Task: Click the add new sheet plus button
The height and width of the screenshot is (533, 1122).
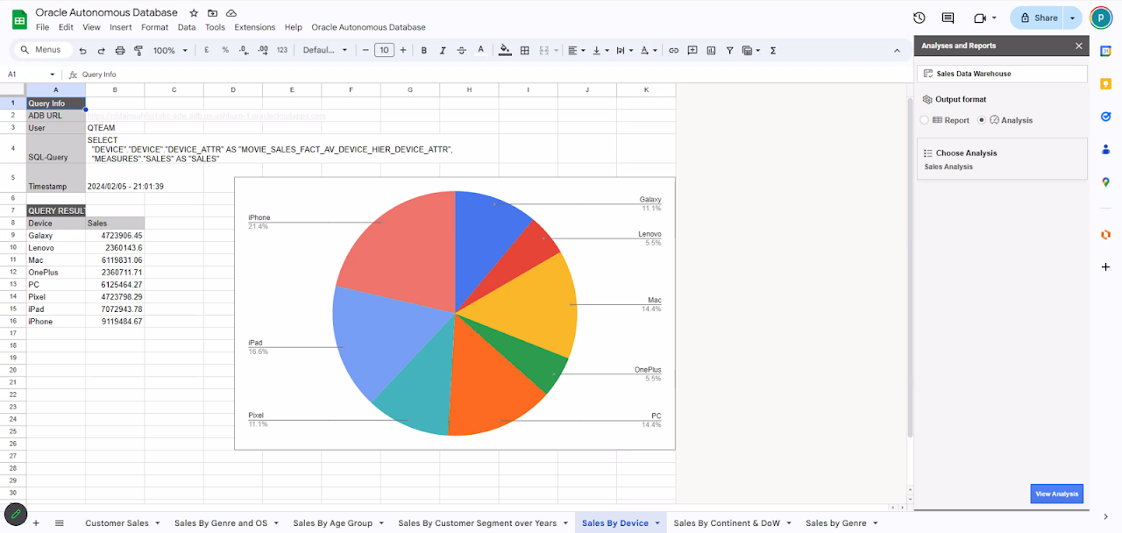Action: (x=36, y=523)
